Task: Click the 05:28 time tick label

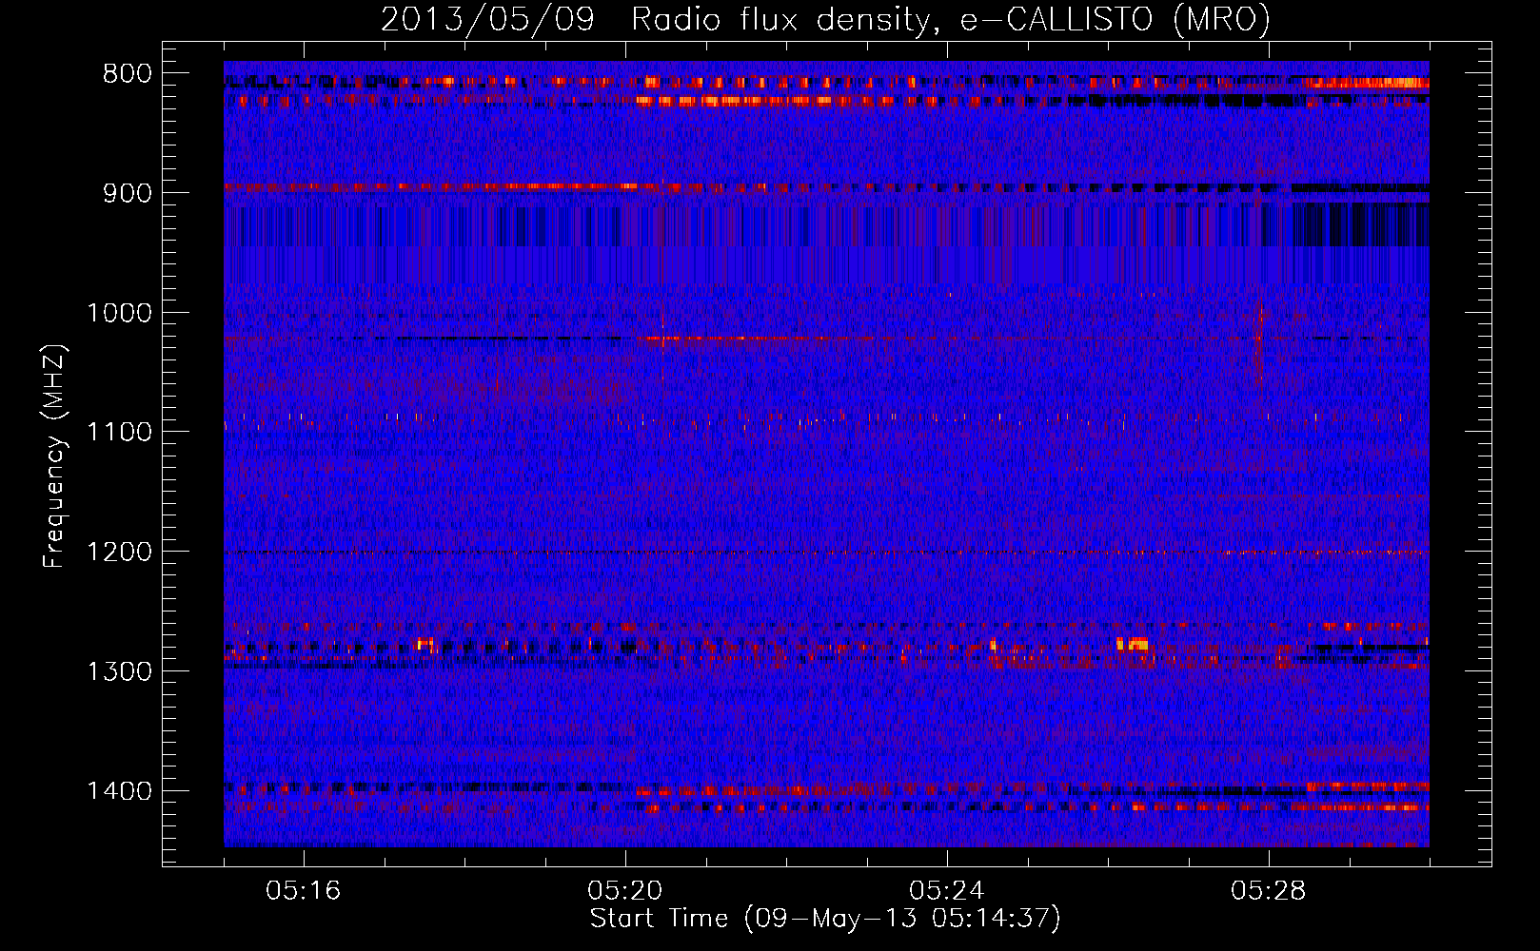Action: [1269, 891]
